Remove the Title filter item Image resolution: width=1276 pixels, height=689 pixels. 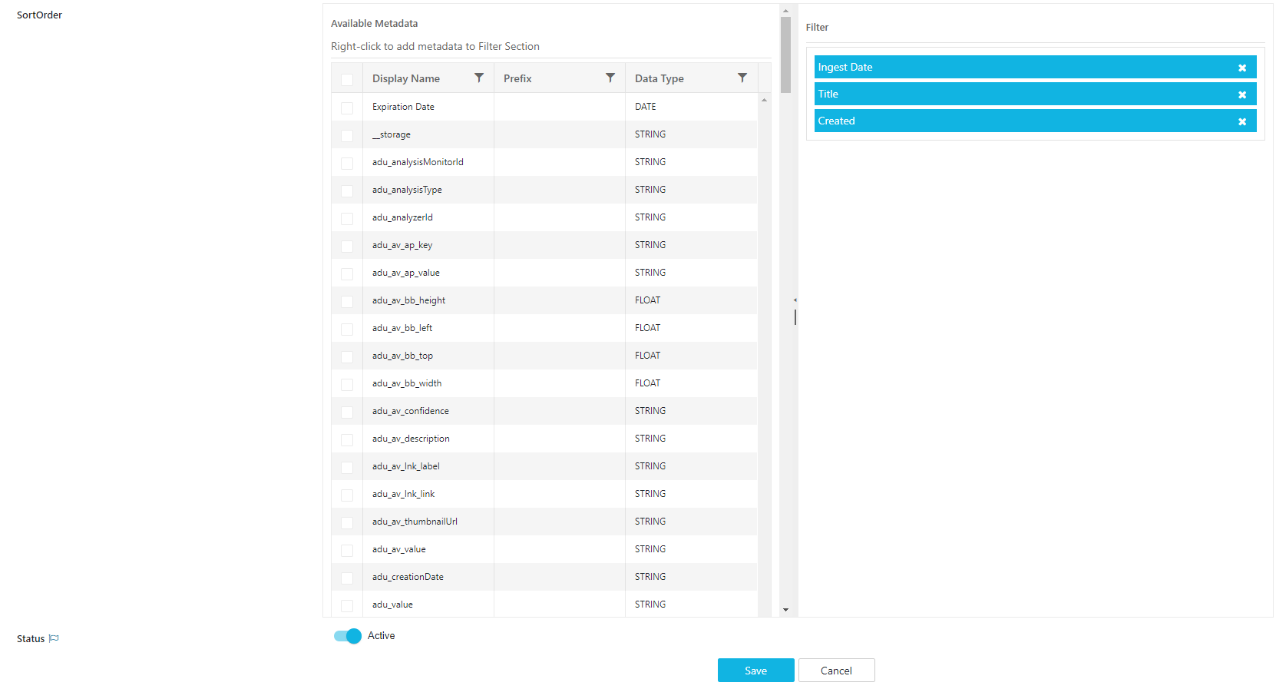click(x=1241, y=95)
